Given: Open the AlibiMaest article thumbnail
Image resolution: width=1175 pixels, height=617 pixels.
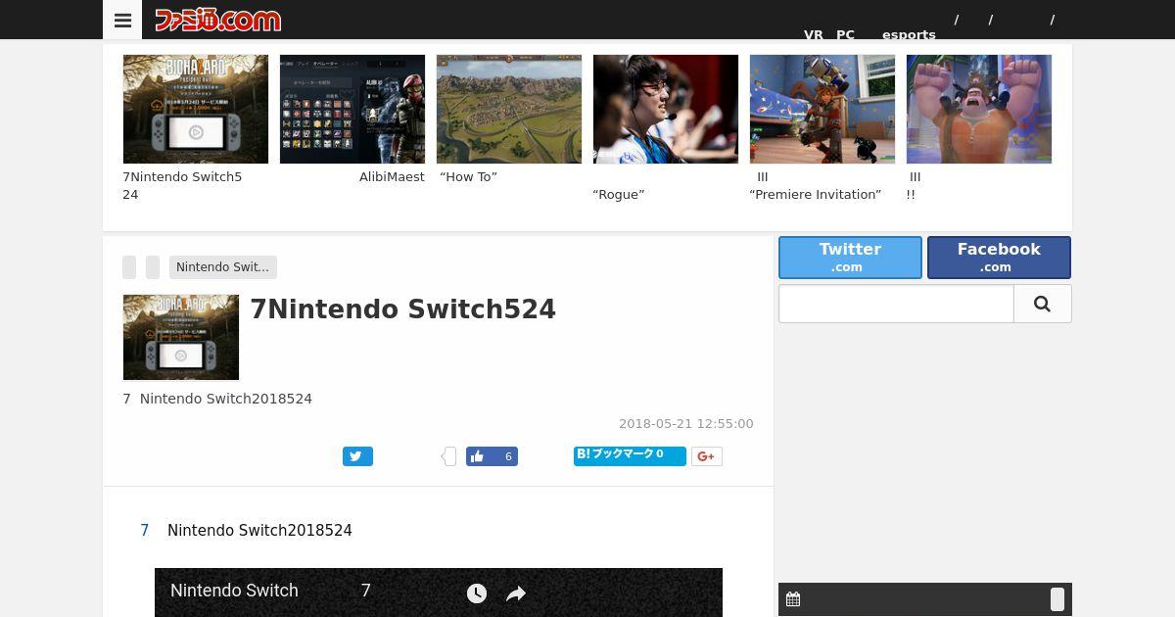Looking at the screenshot, I should 352,109.
